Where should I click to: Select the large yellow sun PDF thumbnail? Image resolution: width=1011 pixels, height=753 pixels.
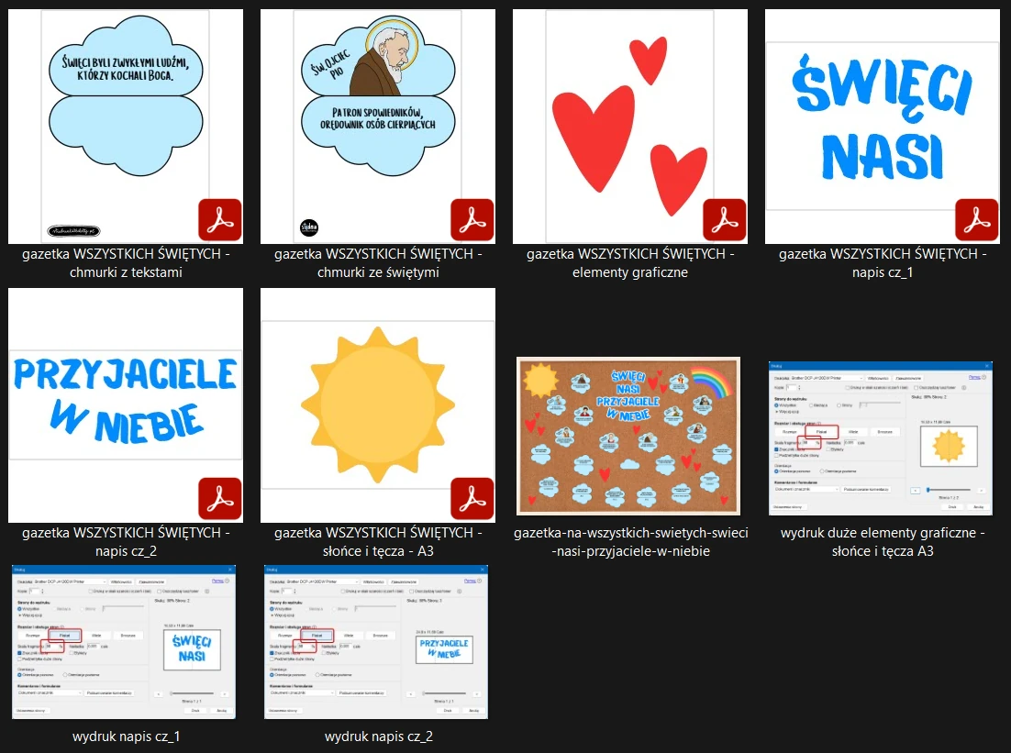click(x=378, y=404)
